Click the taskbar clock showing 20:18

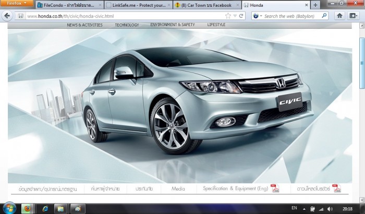point(347,209)
